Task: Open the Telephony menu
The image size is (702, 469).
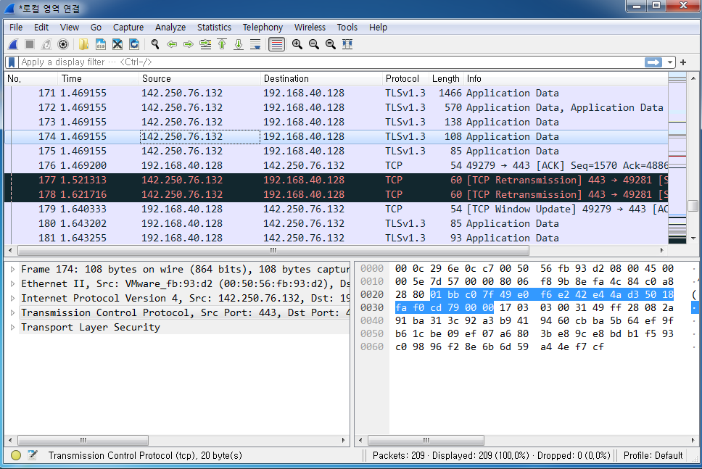Action: click(x=263, y=28)
